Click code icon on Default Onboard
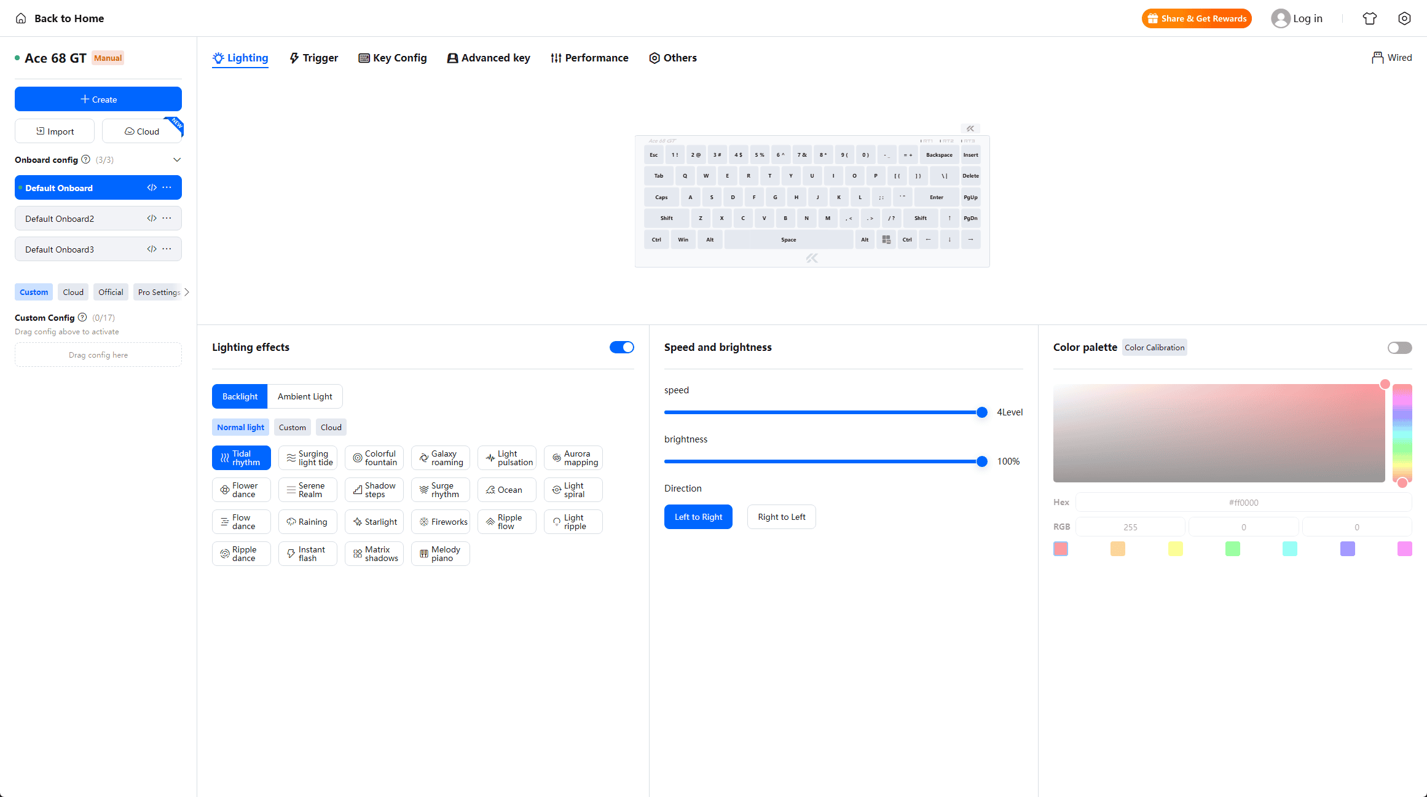1427x797 pixels. (152, 187)
